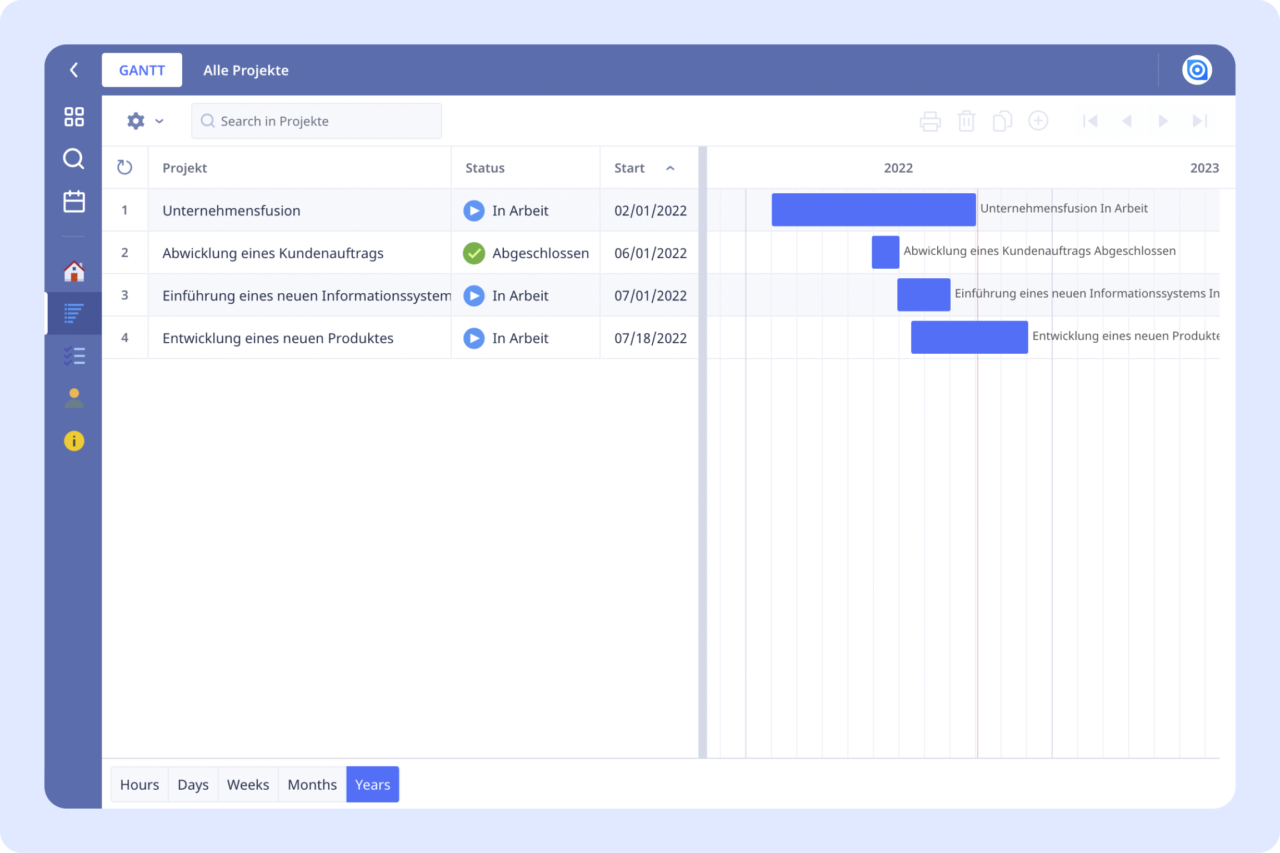Open the user person sidebar icon
Viewport: 1280px width, 853px height.
[74, 398]
